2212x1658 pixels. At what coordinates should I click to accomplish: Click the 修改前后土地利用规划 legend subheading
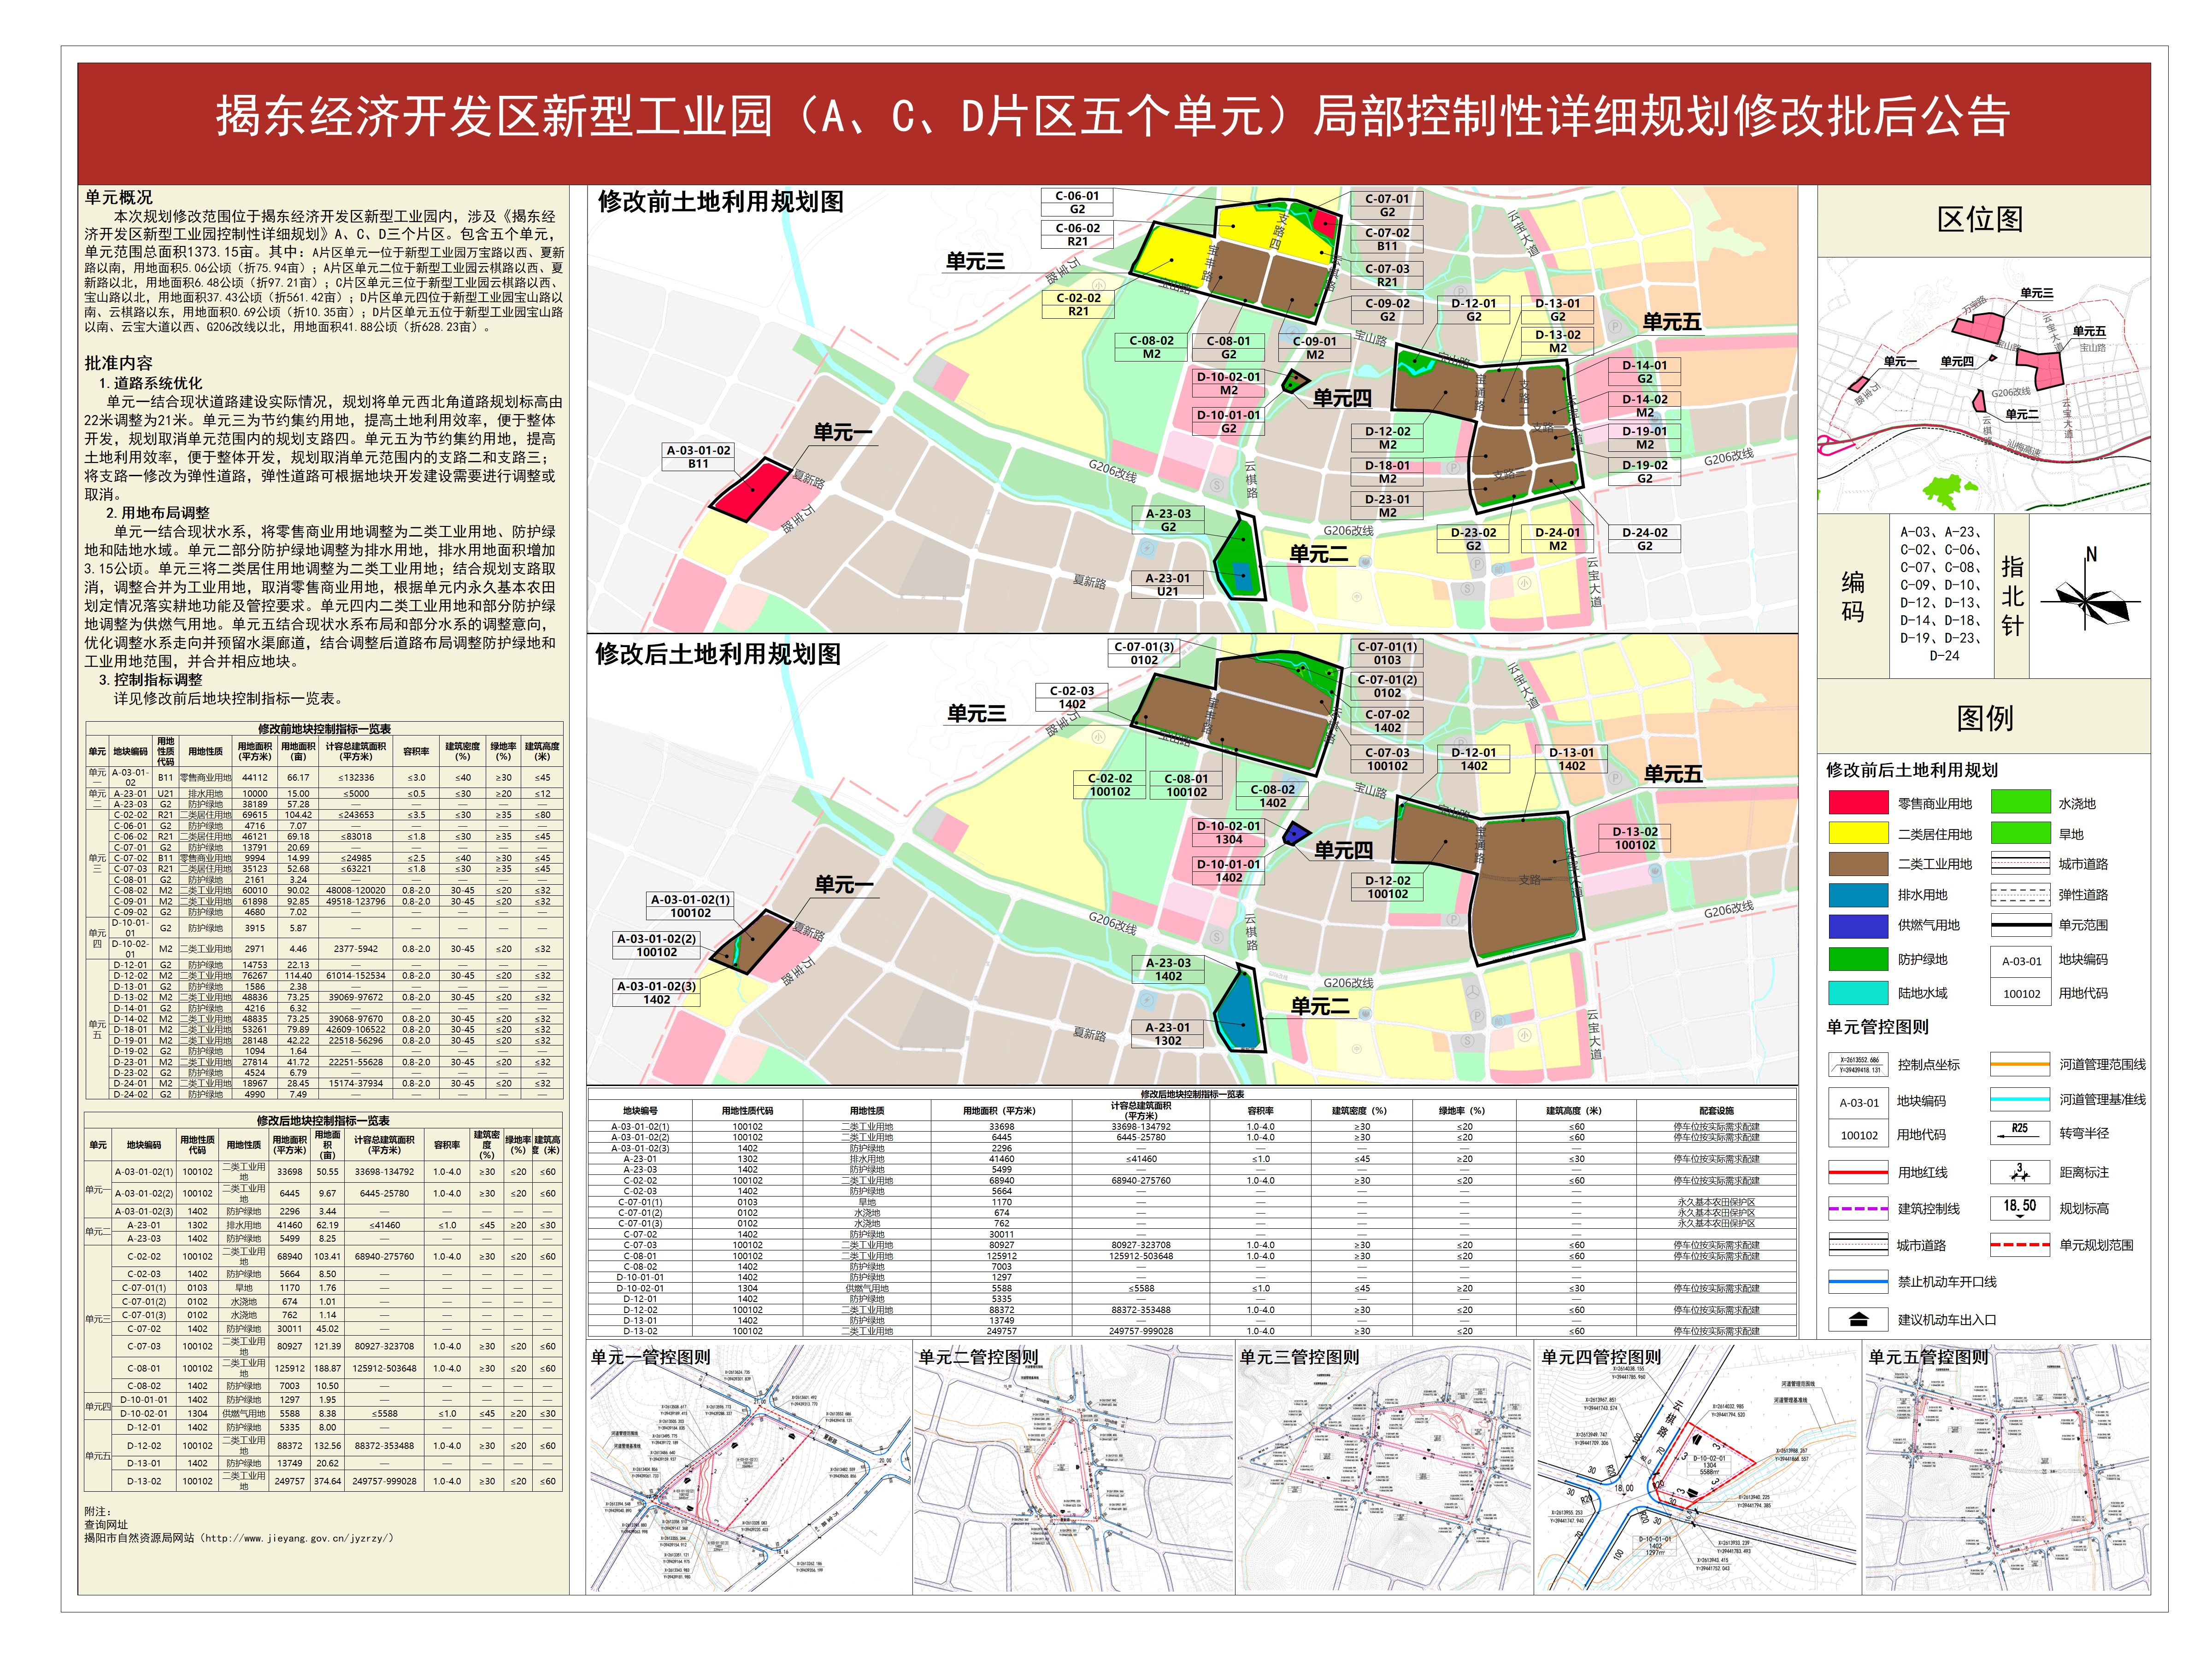(1912, 770)
